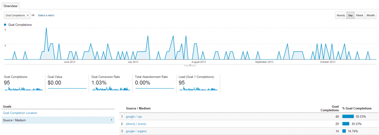The image size is (379, 135).
Task: Switch the graph to Month view
Action: coord(371,15)
